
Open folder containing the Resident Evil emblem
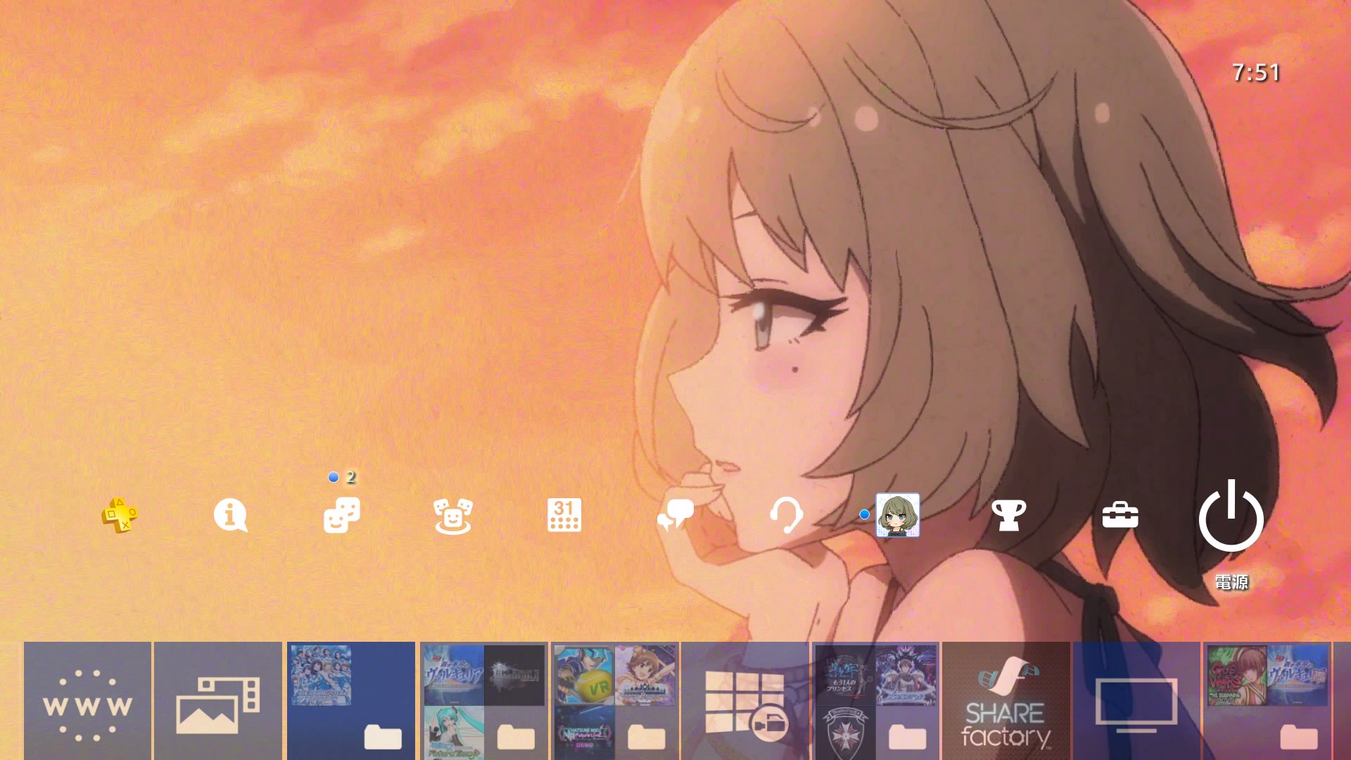876,701
